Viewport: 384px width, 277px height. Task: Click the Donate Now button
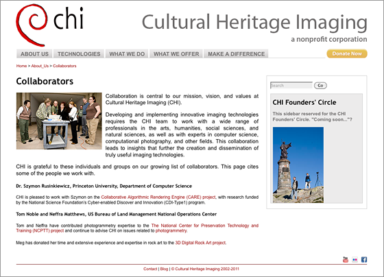click(347, 53)
